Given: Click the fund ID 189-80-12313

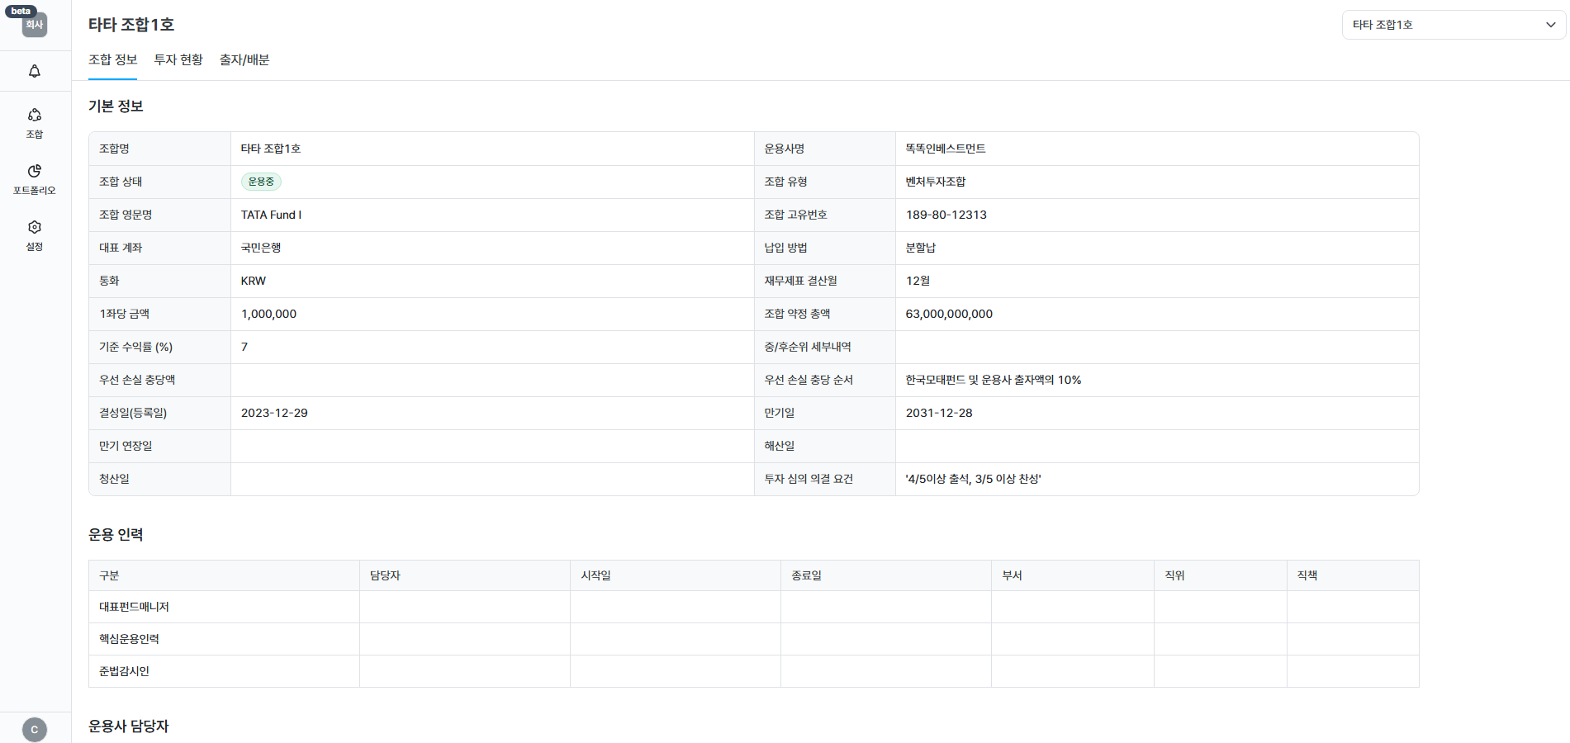Looking at the screenshot, I should pos(946,215).
